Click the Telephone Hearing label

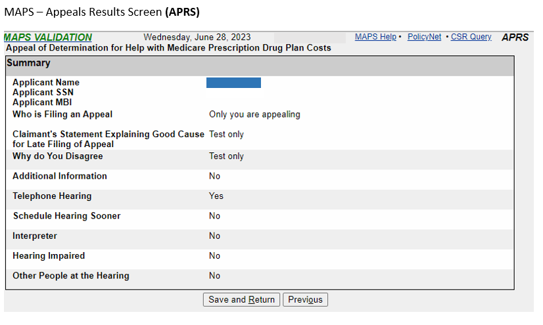[x=52, y=196]
